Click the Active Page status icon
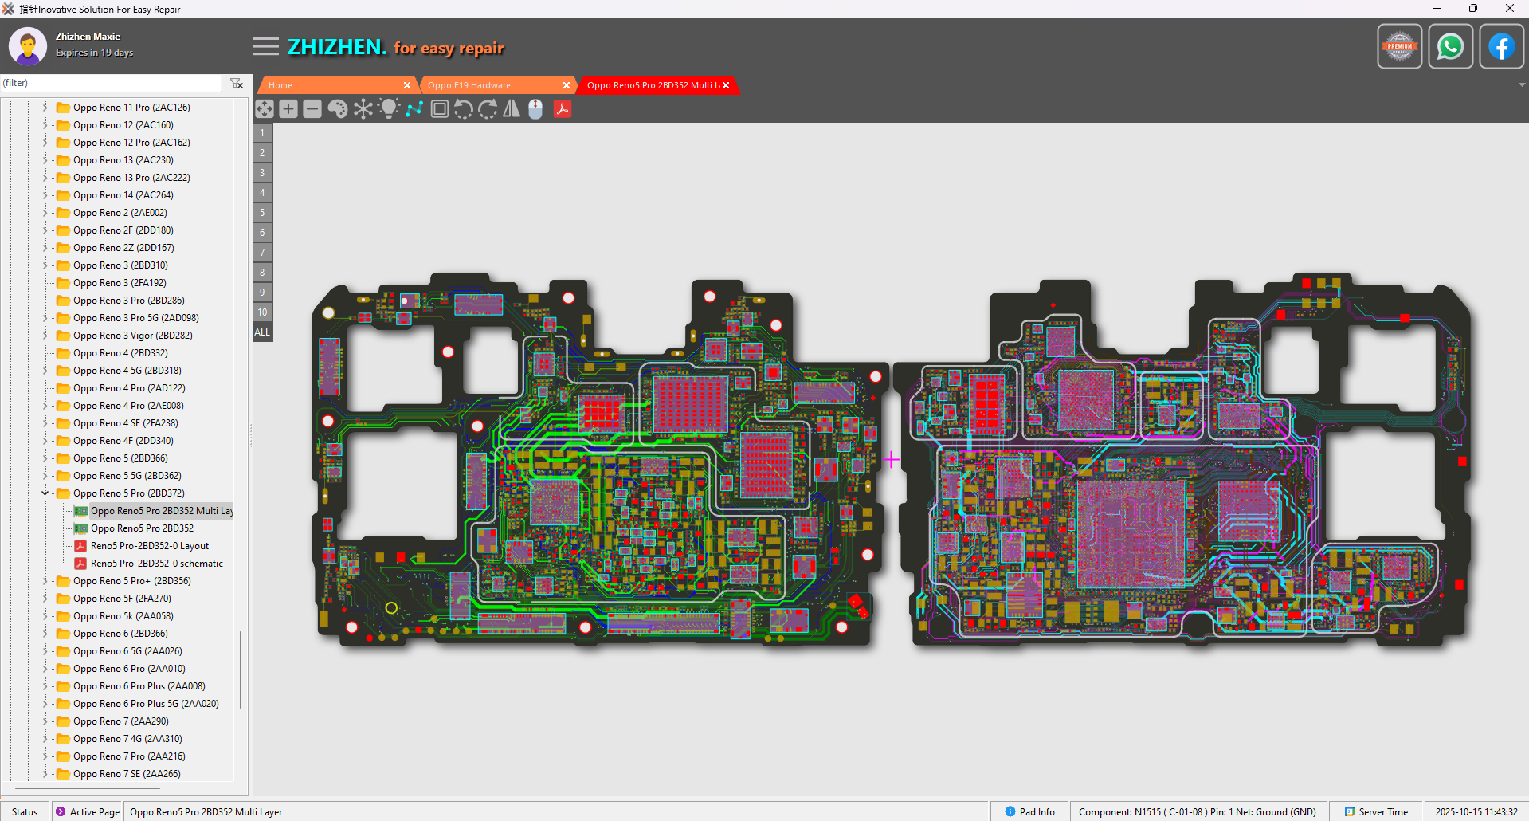Viewport: 1529px width, 821px height. pyautogui.click(x=61, y=811)
